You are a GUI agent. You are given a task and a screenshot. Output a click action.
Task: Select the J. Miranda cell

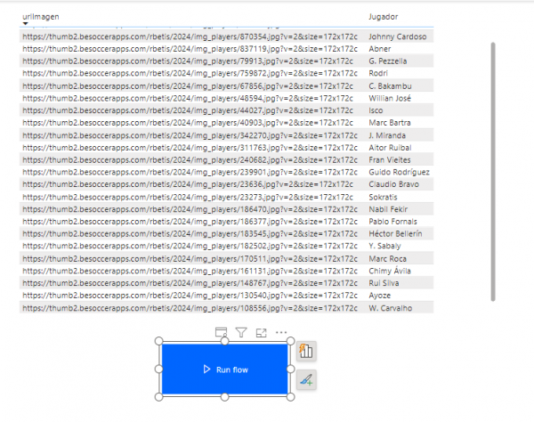(x=387, y=135)
